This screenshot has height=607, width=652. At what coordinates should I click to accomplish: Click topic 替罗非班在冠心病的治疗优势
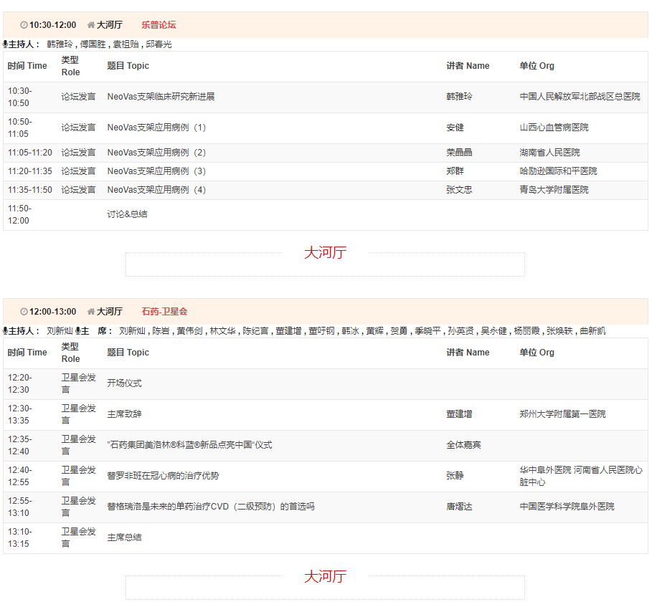click(163, 476)
